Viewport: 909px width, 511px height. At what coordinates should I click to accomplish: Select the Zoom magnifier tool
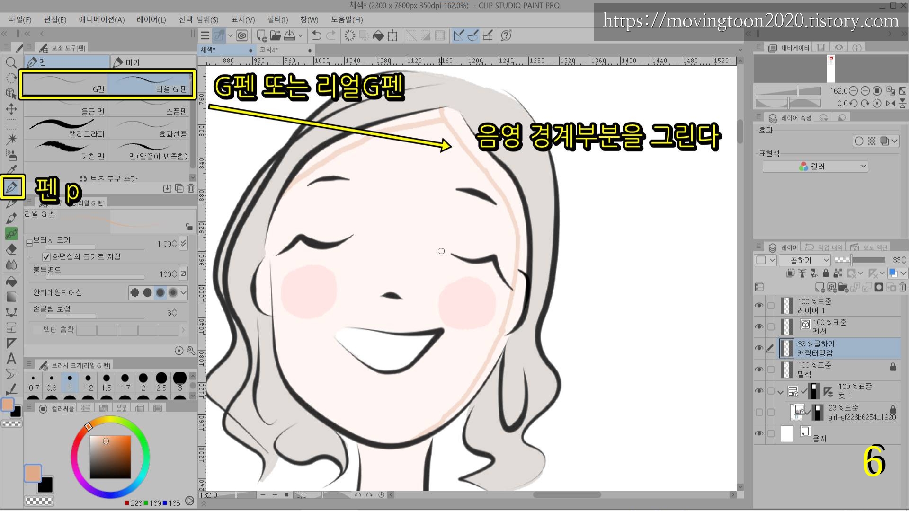11,62
